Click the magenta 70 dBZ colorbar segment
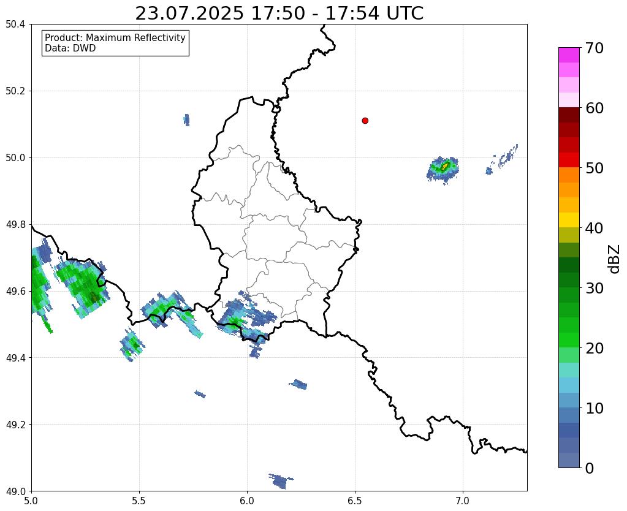This screenshot has height=511, width=627. [569, 55]
